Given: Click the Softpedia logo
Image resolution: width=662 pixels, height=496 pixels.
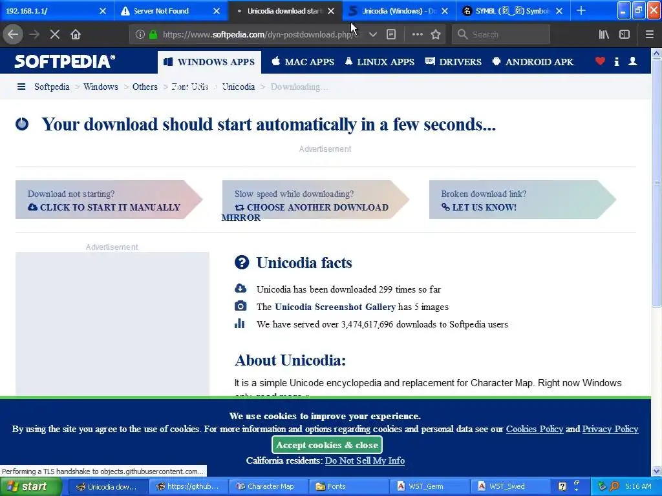Looking at the screenshot, I should (x=65, y=61).
